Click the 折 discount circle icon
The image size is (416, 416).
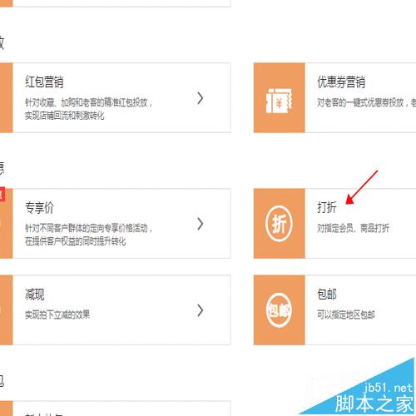click(x=279, y=224)
